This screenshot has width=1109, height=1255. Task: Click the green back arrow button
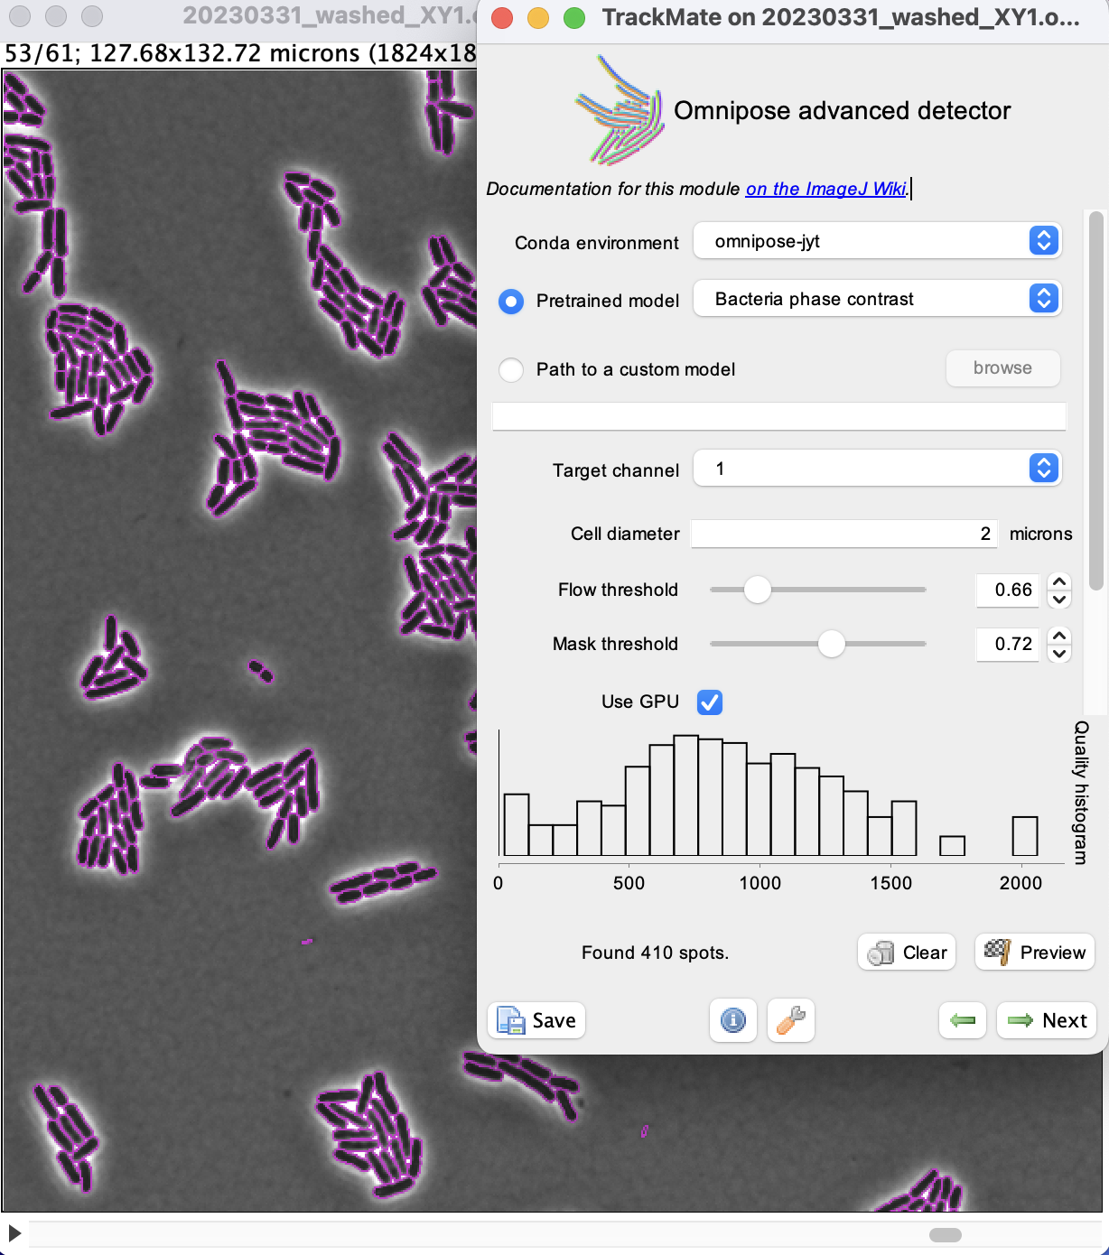[x=963, y=1020]
